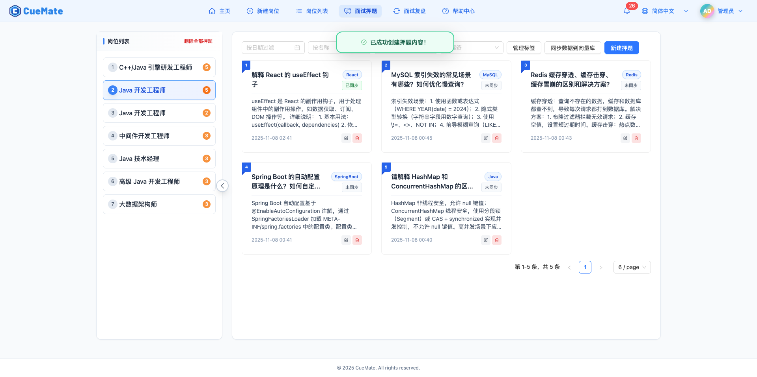
Task: Open the 面试复盘 navigation tab
Action: click(x=409, y=11)
